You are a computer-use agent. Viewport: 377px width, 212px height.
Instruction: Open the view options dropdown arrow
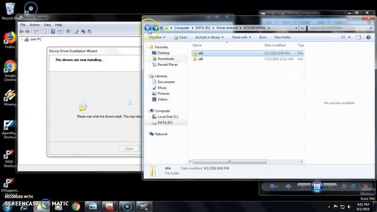[349, 37]
